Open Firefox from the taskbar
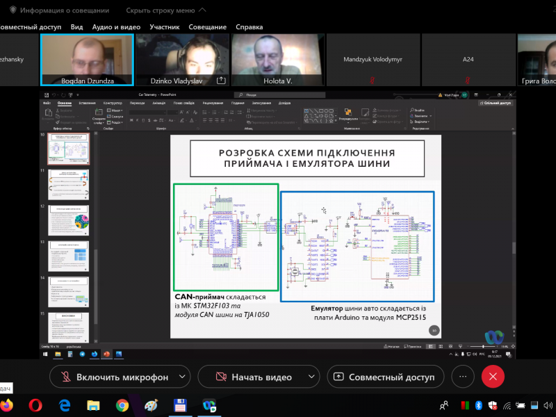Image resolution: width=556 pixels, height=417 pixels. point(7,404)
